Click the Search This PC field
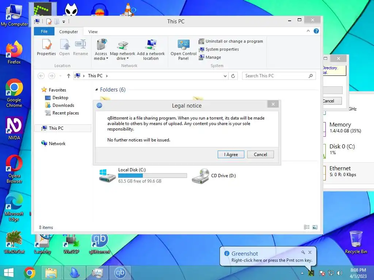The width and height of the screenshot is (374, 280). point(279,76)
